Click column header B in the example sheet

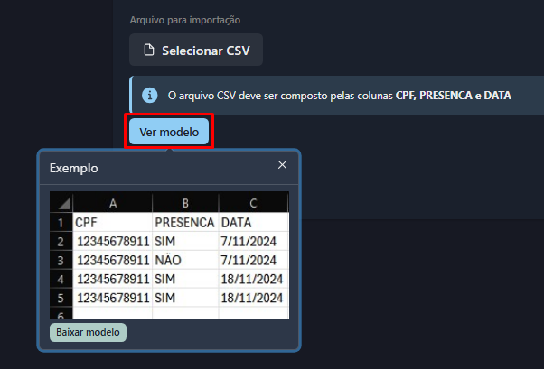tap(184, 204)
